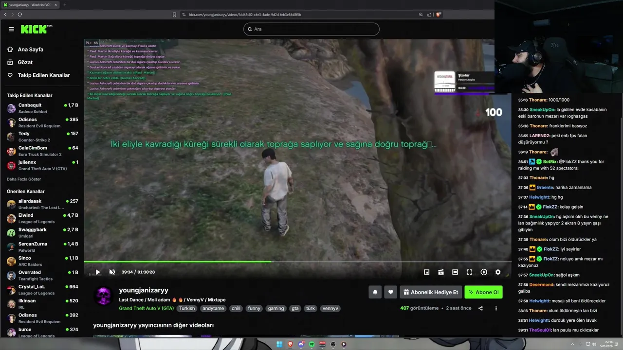The width and height of the screenshot is (623, 350).
Task: Open playback speed control
Action: tap(483, 272)
